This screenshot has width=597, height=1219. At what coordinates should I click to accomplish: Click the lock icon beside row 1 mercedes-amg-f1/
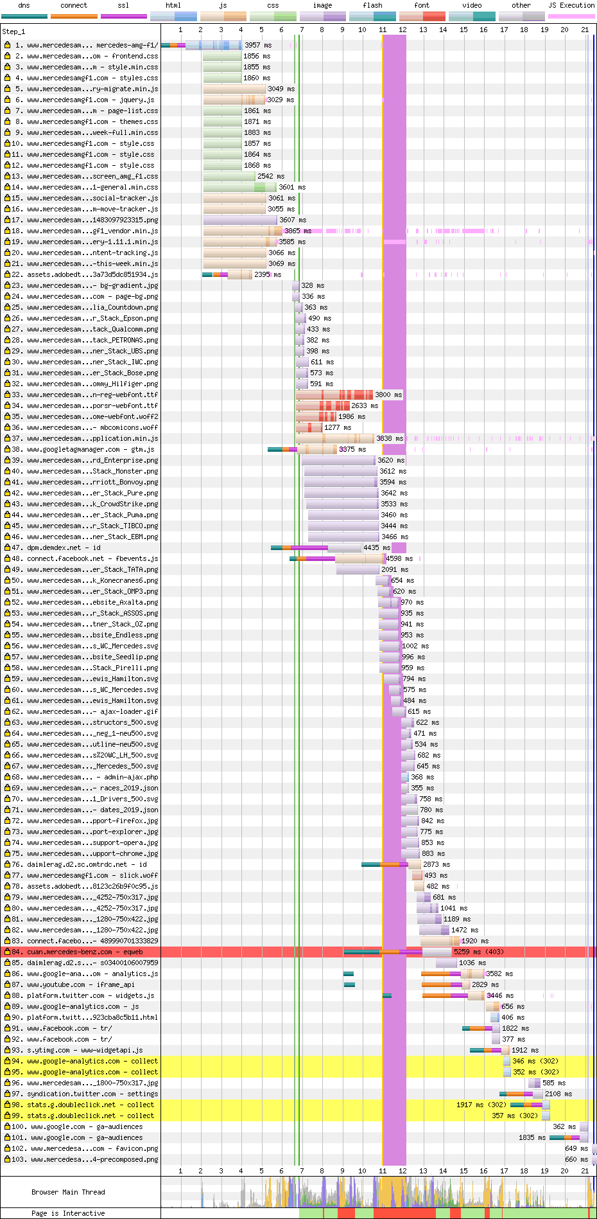click(8, 45)
